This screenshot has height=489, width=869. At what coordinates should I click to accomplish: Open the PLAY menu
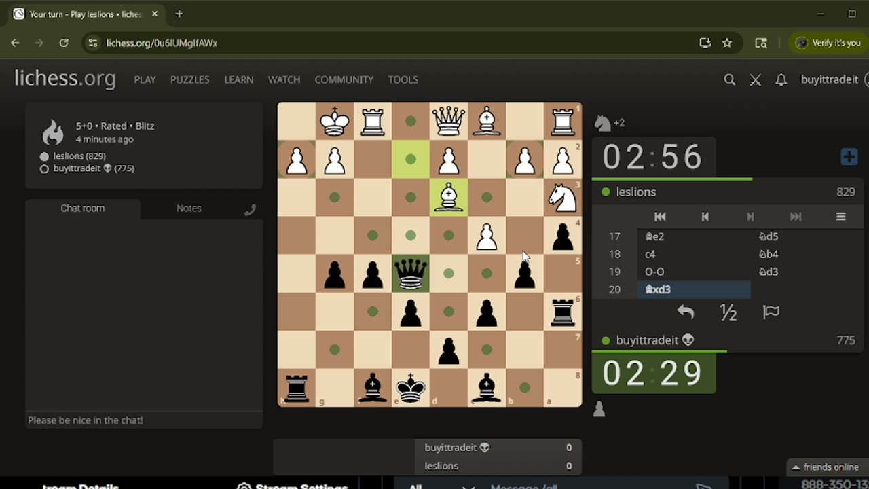(x=145, y=79)
